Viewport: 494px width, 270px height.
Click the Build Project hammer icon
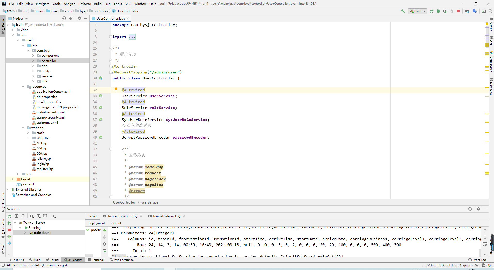tap(403, 11)
